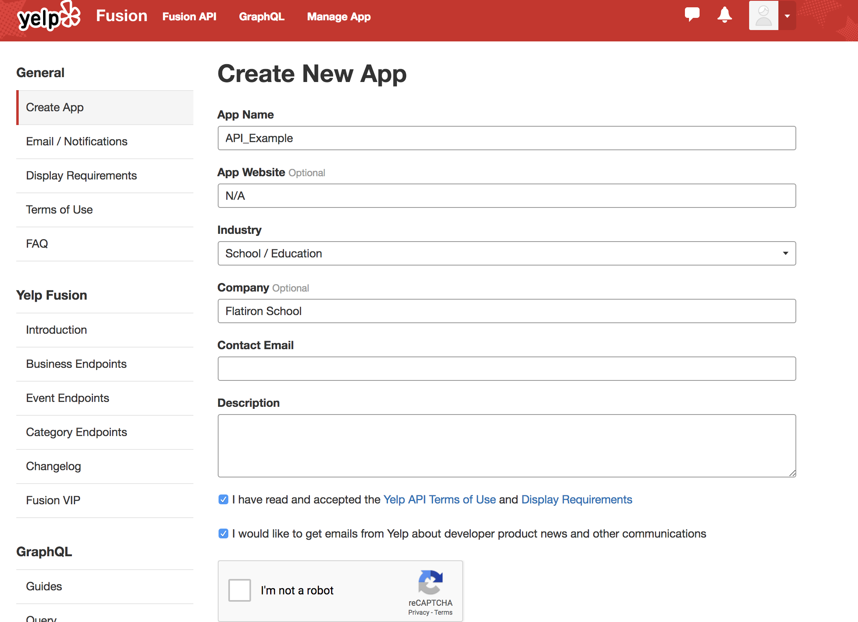Check the I'm not a robot box
This screenshot has height=622, width=858.
click(240, 590)
